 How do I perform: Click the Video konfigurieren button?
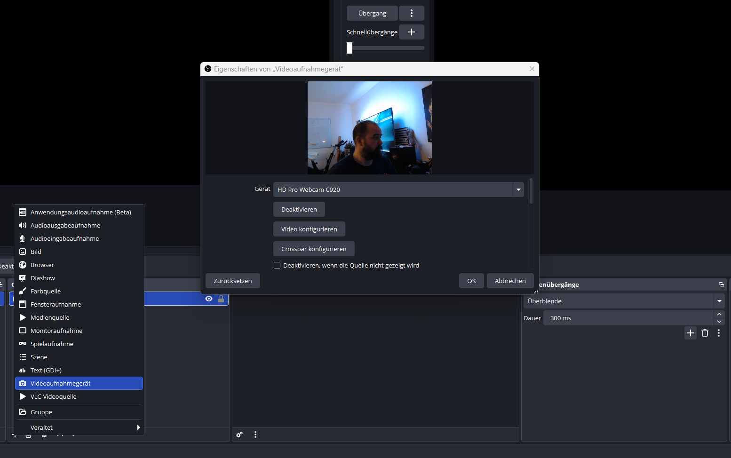point(309,229)
